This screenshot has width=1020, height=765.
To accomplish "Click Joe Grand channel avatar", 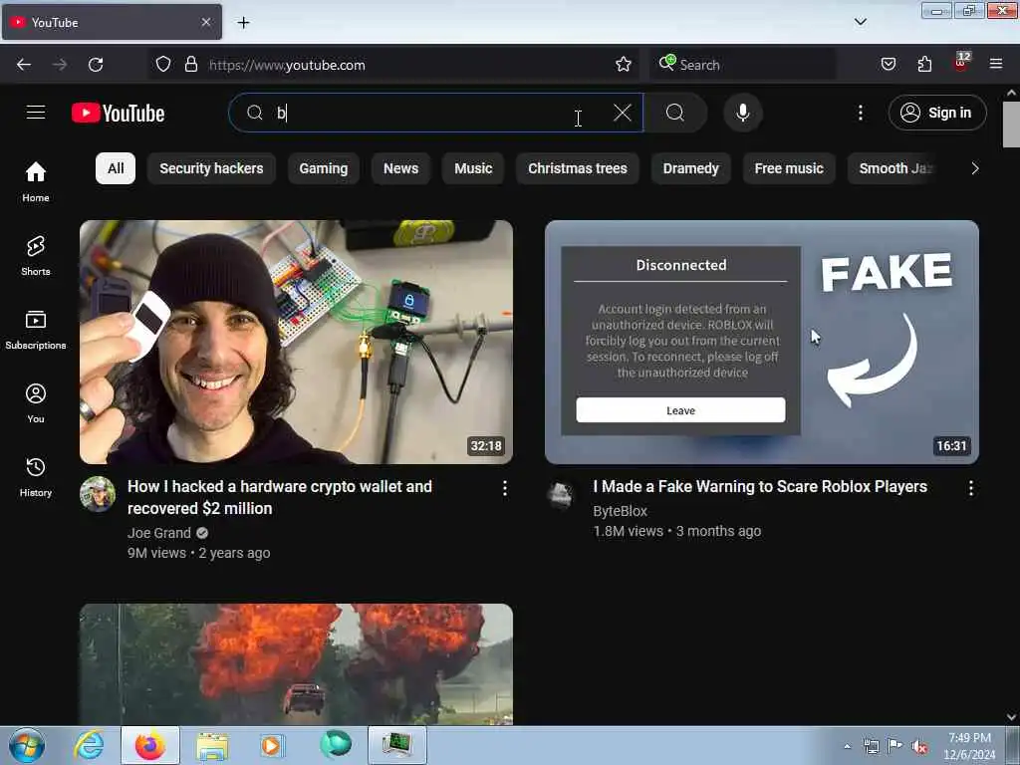I will 98,494.
